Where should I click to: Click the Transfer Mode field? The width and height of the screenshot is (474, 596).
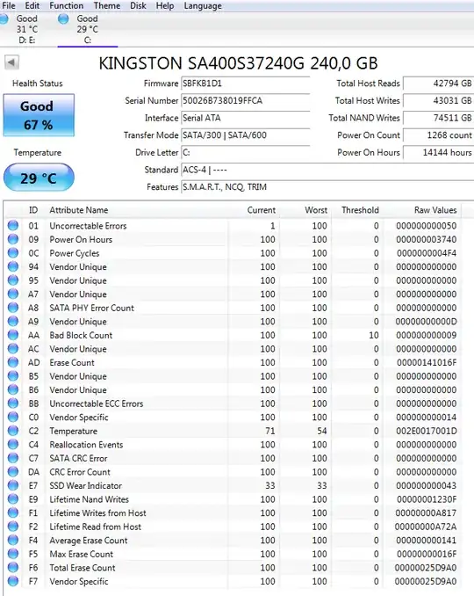245,135
